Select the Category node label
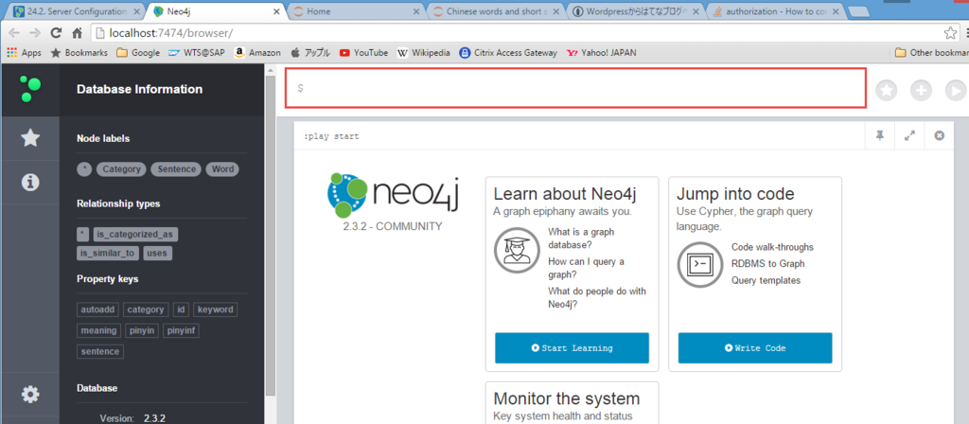This screenshot has width=969, height=424. point(122,169)
